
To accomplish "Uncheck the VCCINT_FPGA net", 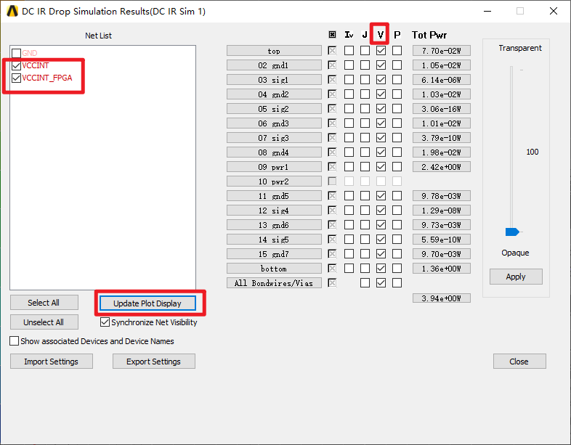I will click(16, 78).
